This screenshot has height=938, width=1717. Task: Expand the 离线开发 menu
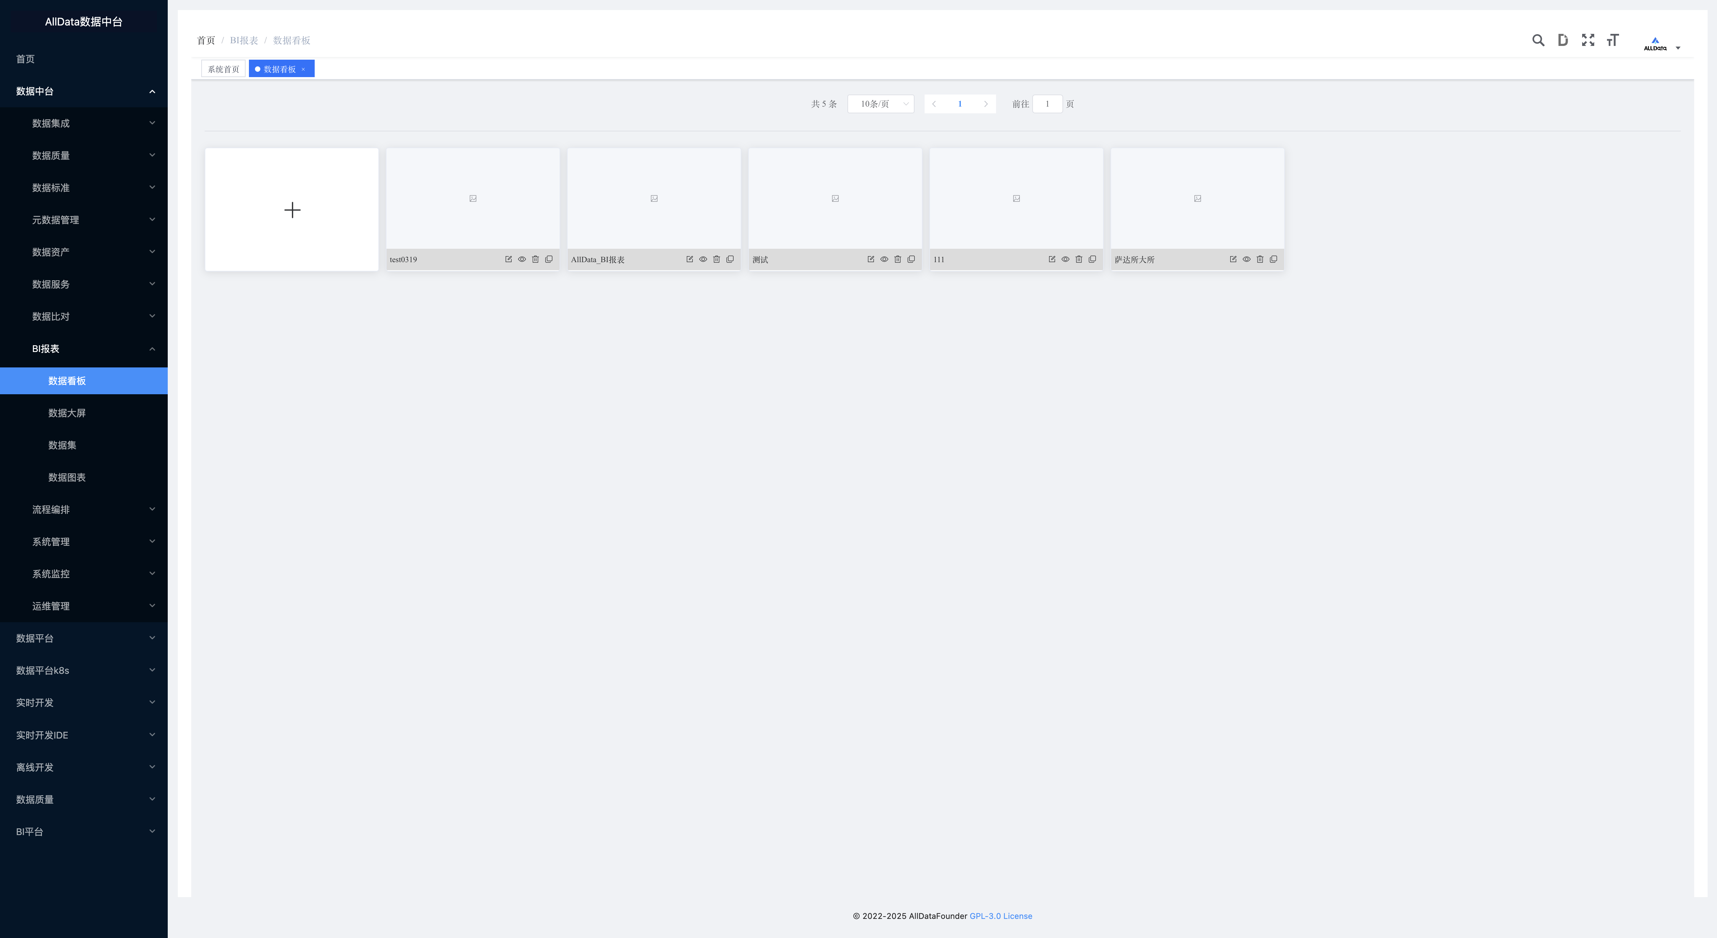coord(84,767)
